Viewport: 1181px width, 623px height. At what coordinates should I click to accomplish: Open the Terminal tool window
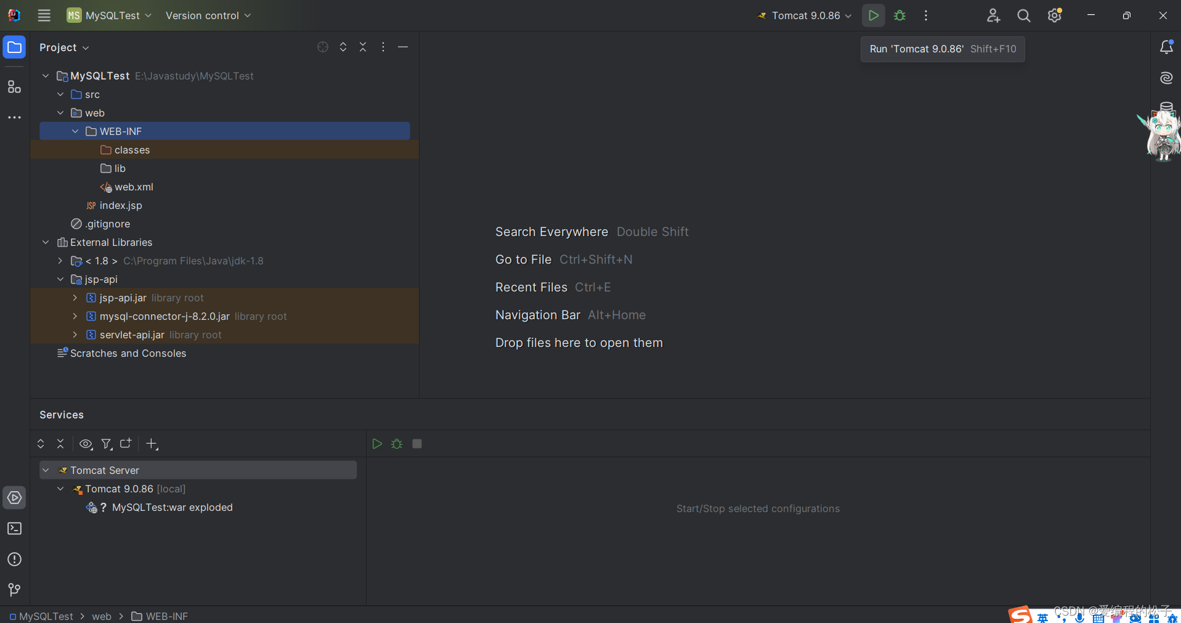click(14, 529)
